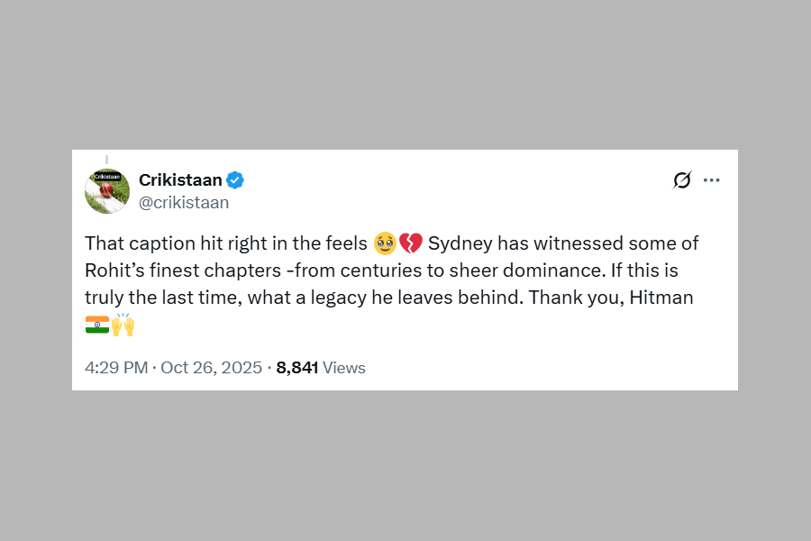The image size is (811, 541).
Task: Click the broken heart emoji
Action: point(411,243)
